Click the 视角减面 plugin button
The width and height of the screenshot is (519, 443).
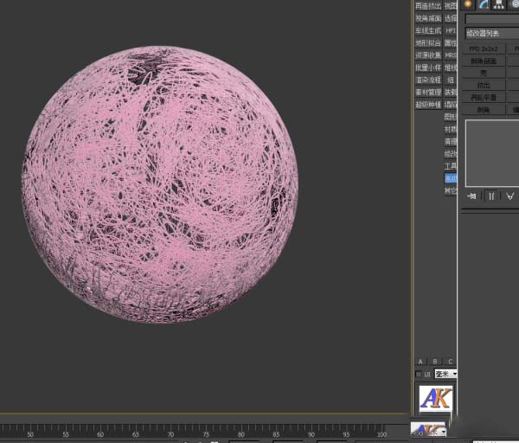point(428,18)
